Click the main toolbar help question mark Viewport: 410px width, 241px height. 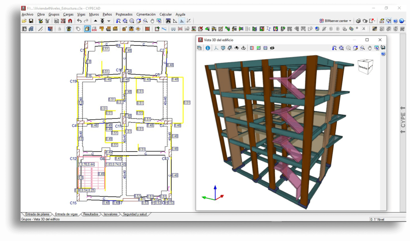click(395, 21)
